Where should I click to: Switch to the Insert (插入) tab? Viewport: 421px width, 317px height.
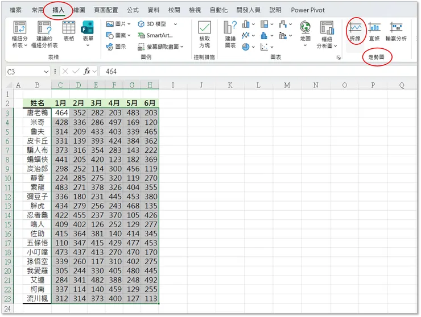point(58,10)
